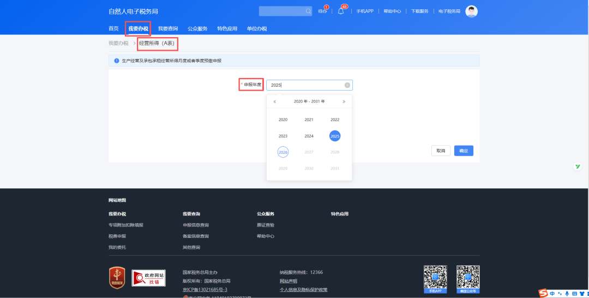Click the Sogou input method S icon
Viewport: 589px width, 298px height.
pos(543,294)
